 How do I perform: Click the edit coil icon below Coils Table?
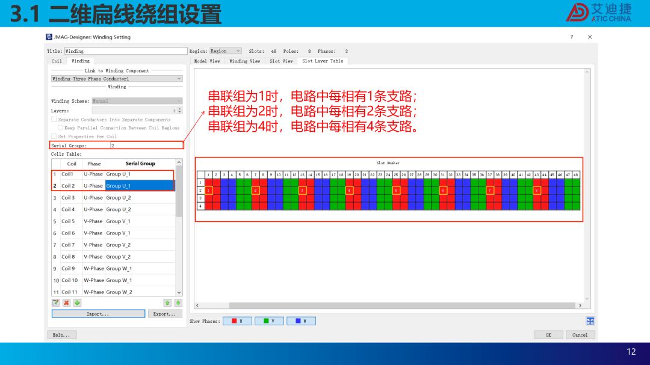55,303
